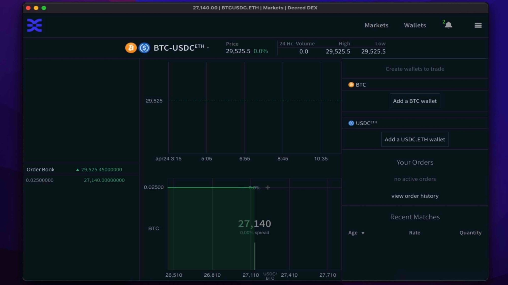Click the BTC-USDC market name
The width and height of the screenshot is (508, 285).
179,48
